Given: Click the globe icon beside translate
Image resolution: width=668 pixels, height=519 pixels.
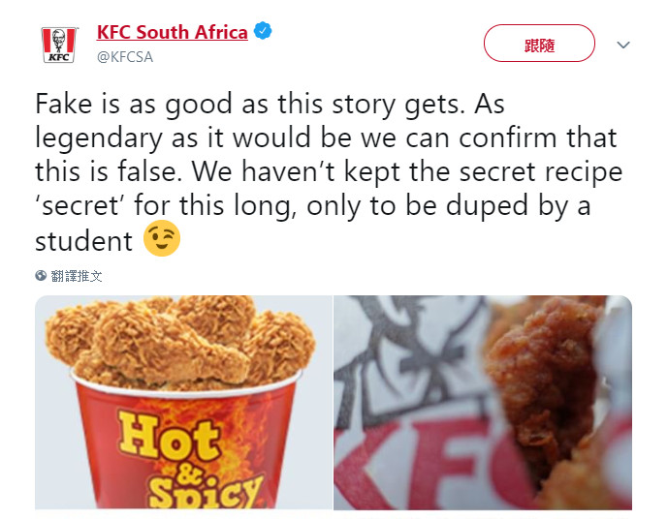Looking at the screenshot, I should click(41, 275).
